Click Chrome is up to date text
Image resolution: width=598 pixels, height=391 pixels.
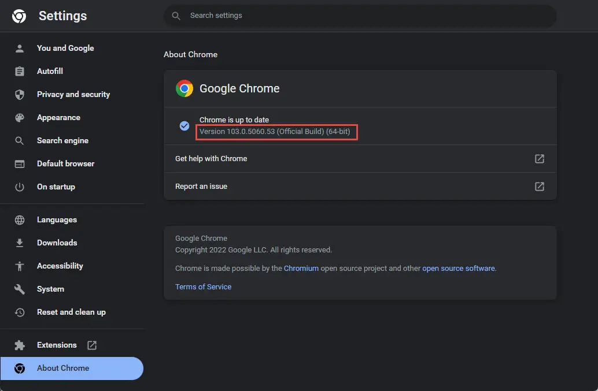point(234,120)
